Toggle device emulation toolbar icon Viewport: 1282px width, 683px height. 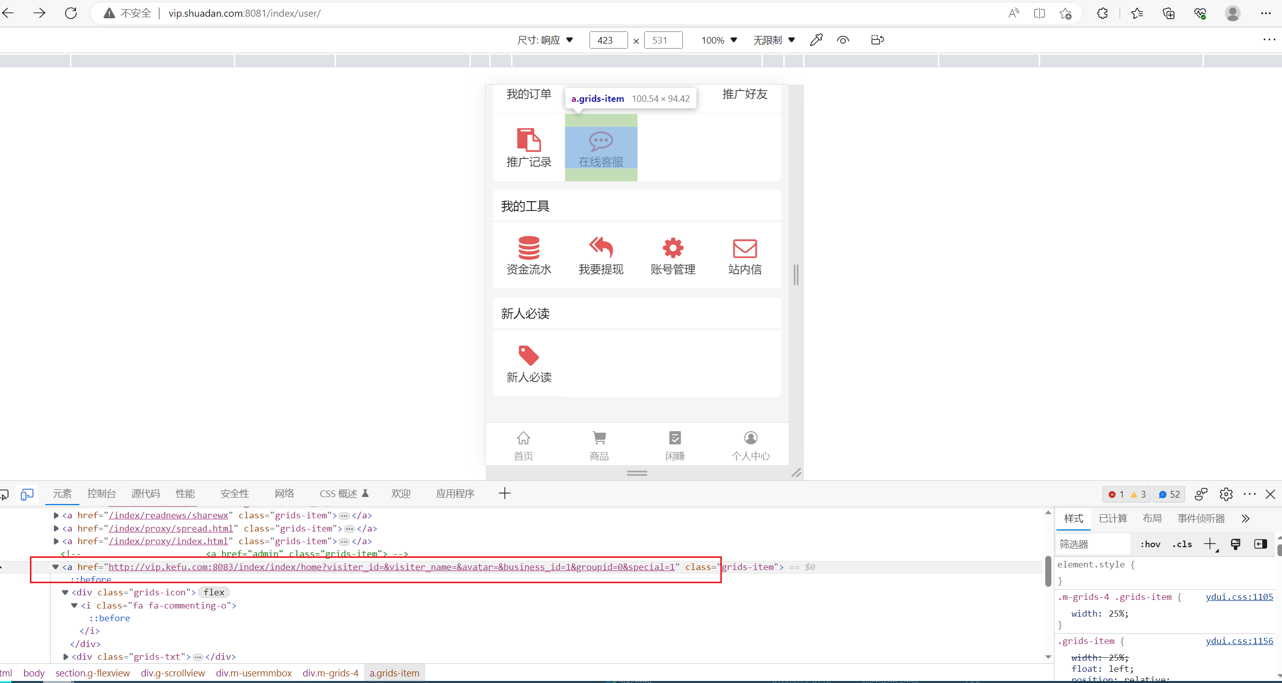27,494
